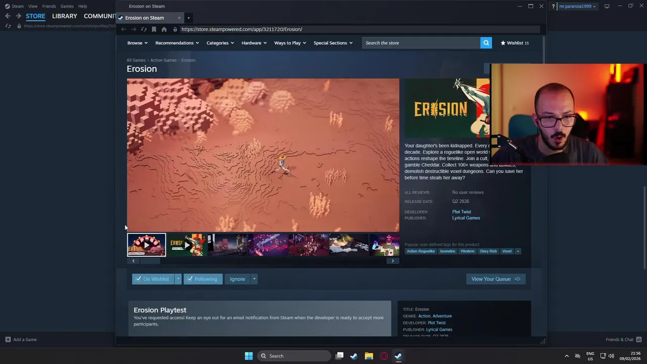This screenshot has width=647, height=364.
Task: Click the Action Games breadcrumb
Action: 163,60
